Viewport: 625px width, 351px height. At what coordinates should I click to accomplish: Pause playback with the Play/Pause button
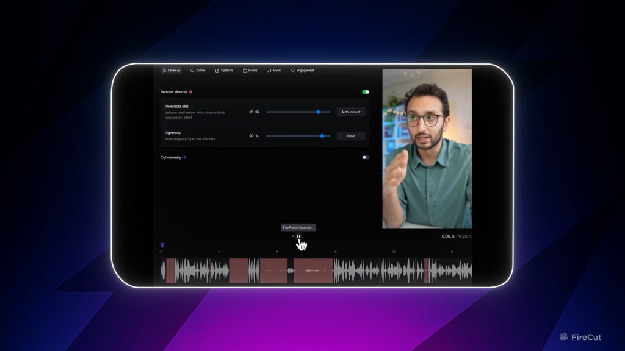pos(298,236)
